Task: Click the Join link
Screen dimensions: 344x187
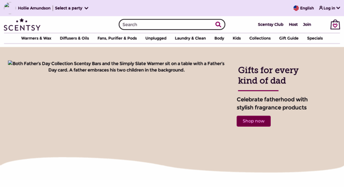Action: click(307, 24)
